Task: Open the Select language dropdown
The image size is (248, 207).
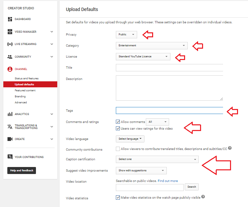Action: click(130, 139)
